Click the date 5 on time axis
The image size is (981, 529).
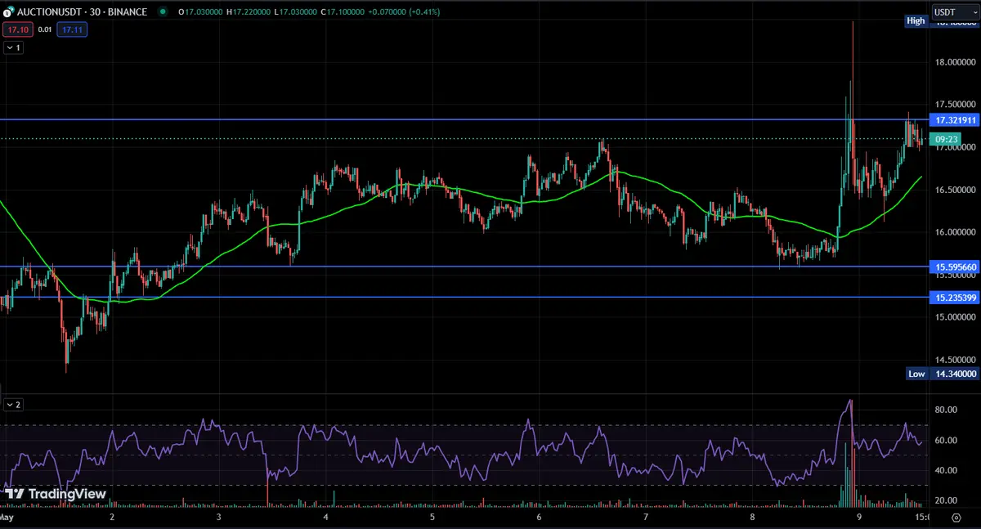click(432, 518)
